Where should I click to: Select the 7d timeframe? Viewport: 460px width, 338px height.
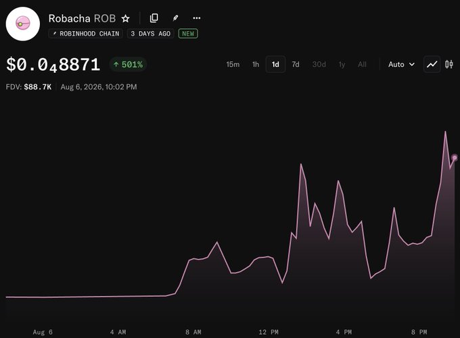coord(296,64)
